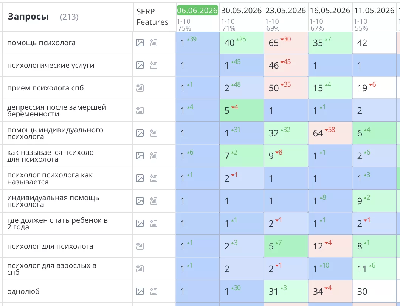The image size is (400, 306).
Task: Select the highlighted 06.06.2026 date column
Action: point(197,11)
